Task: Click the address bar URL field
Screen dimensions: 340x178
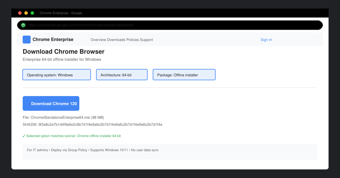Action: coord(170,25)
